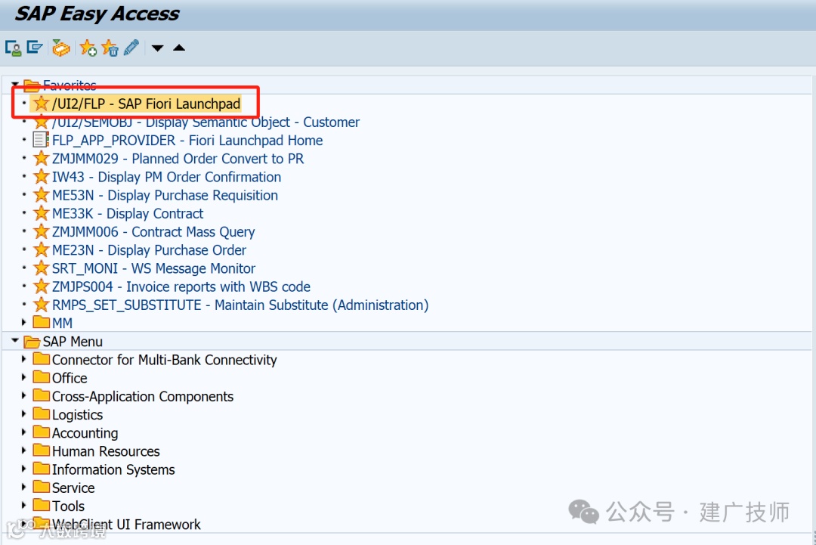Click the SAP Menu toolbar icon
Image resolution: width=816 pixels, height=545 pixels.
pos(34,48)
